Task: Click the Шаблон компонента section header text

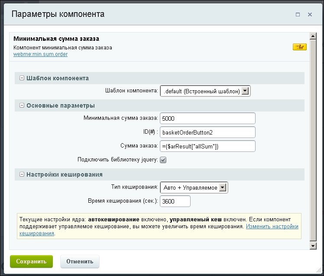Action: pyautogui.click(x=58, y=78)
